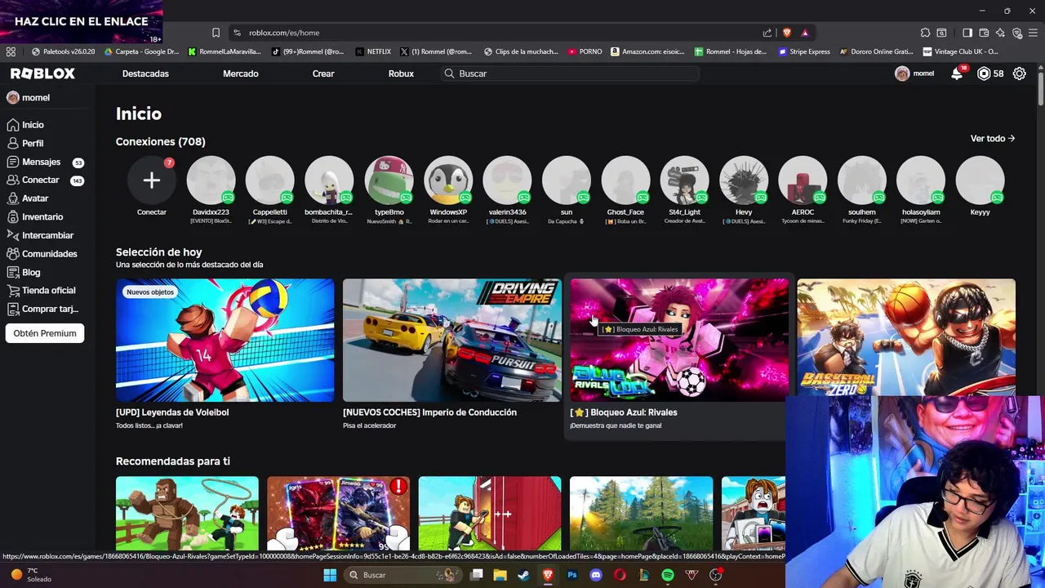
Task: Click the Inicio sidebar icon
Action: pos(12,125)
